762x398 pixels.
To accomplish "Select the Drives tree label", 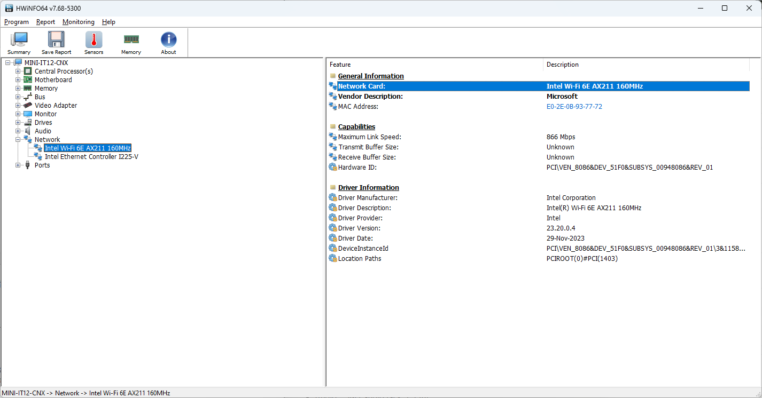I will (x=43, y=122).
